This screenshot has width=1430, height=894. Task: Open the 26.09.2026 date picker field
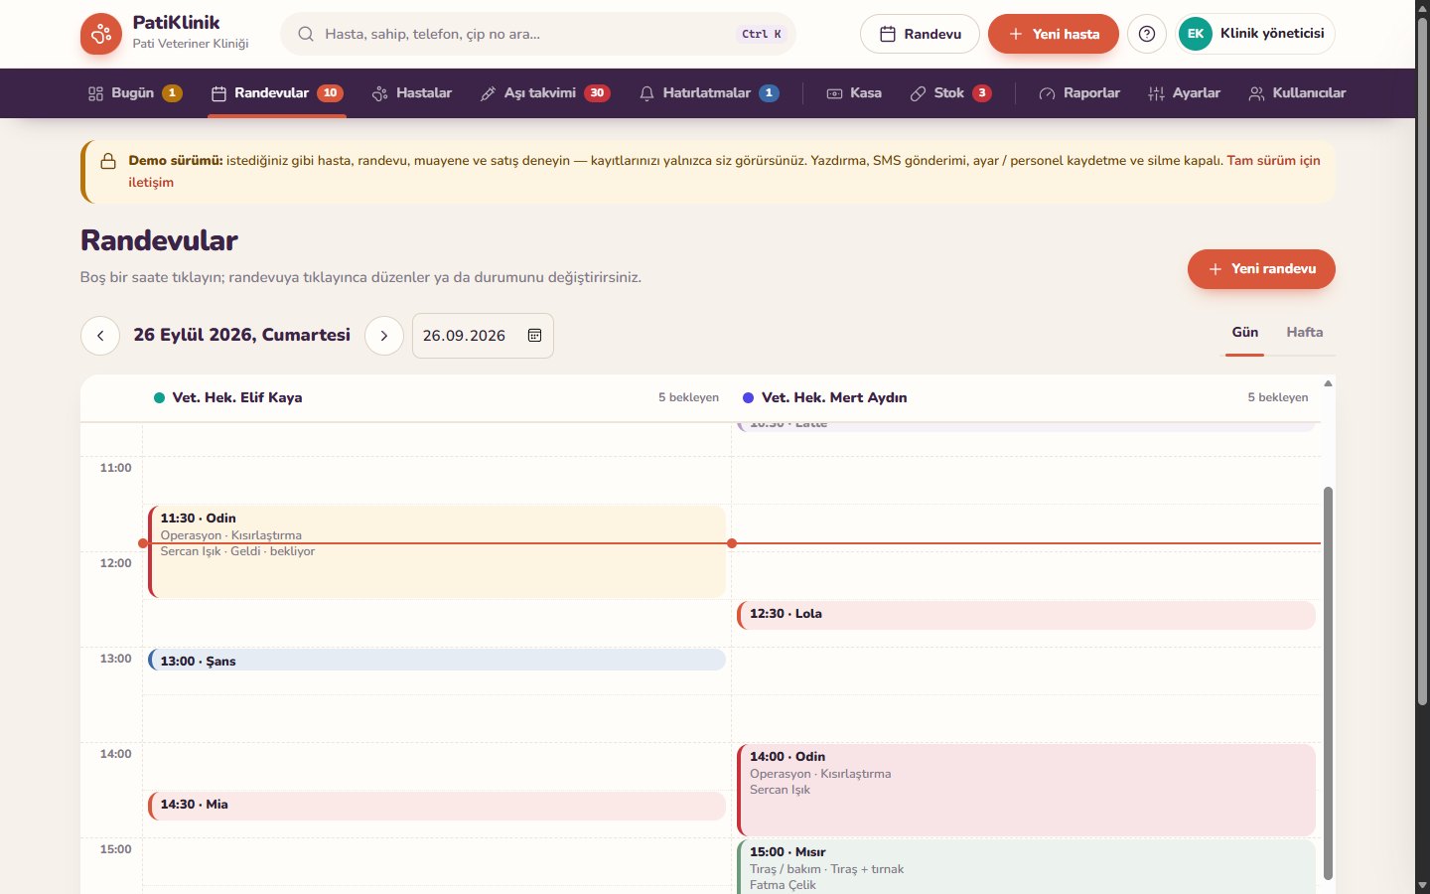(x=483, y=336)
